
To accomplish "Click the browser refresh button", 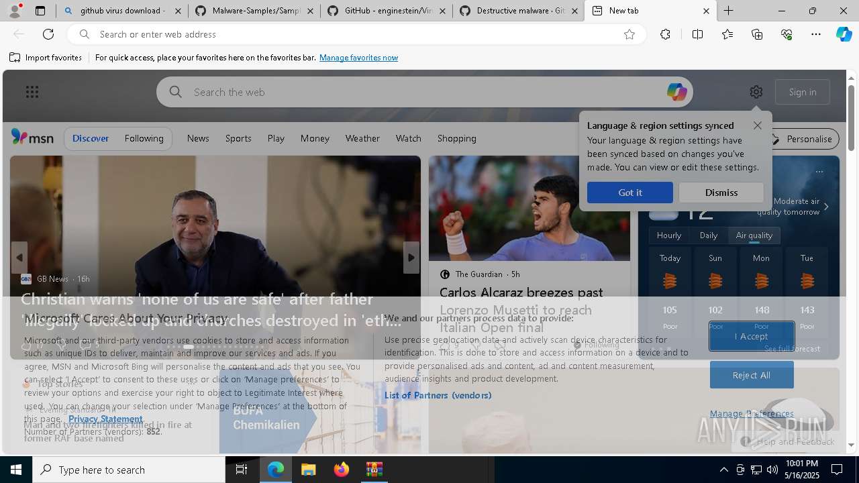I will click(x=48, y=34).
